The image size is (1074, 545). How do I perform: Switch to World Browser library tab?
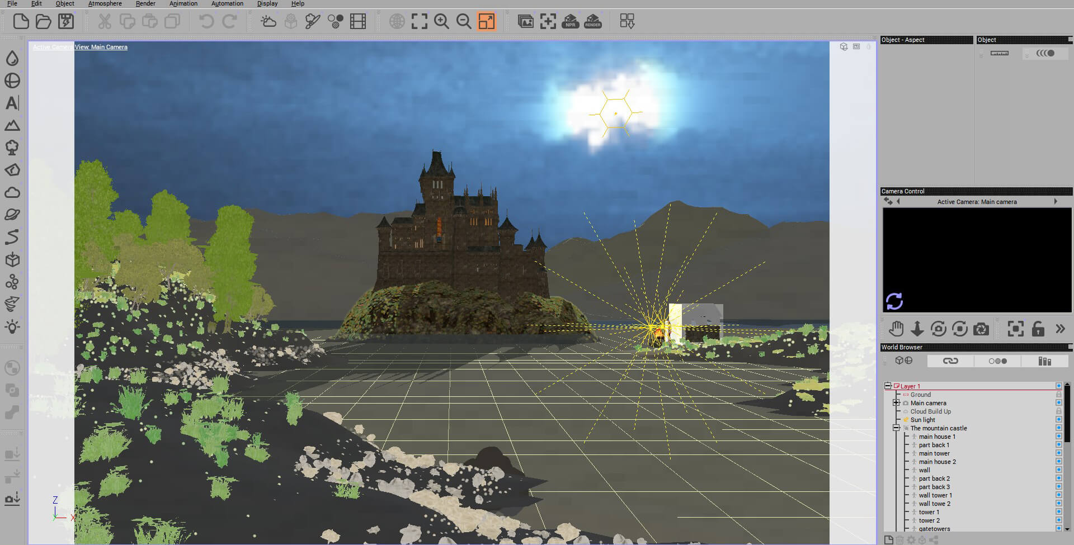click(x=1044, y=361)
